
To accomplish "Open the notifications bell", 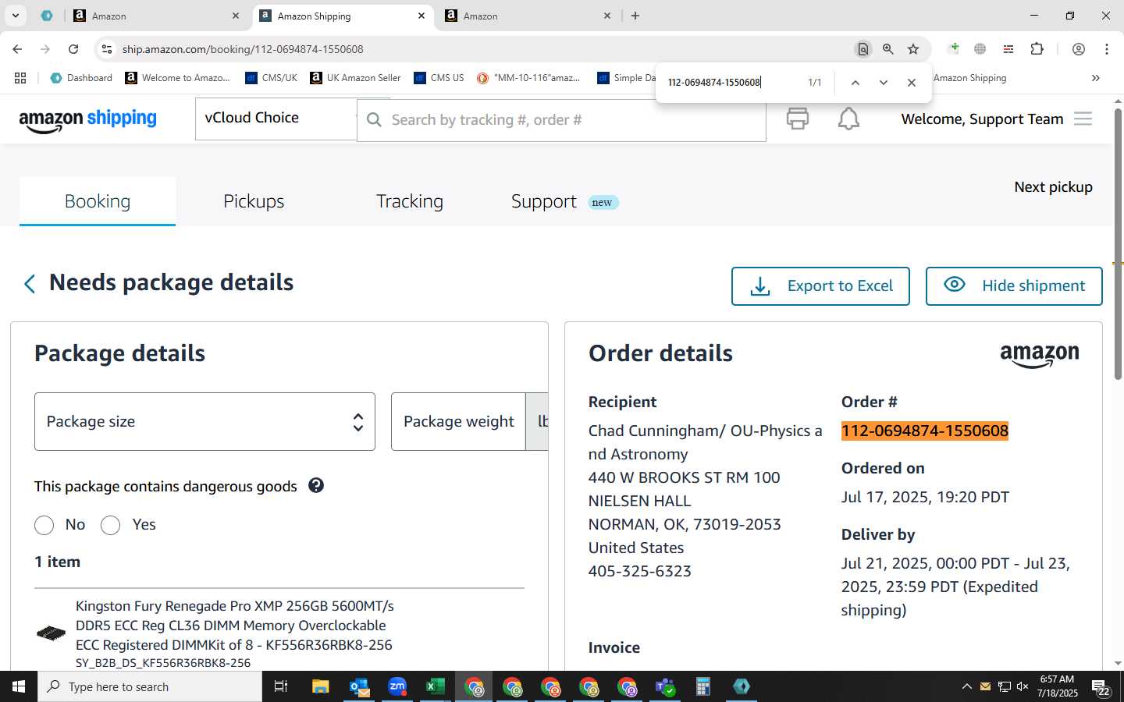I will tap(848, 119).
